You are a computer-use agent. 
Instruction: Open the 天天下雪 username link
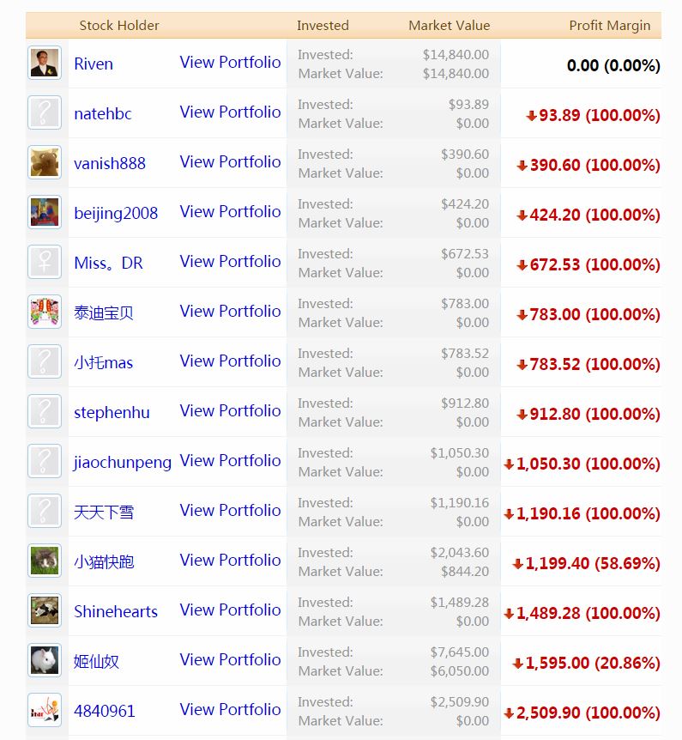(x=104, y=513)
